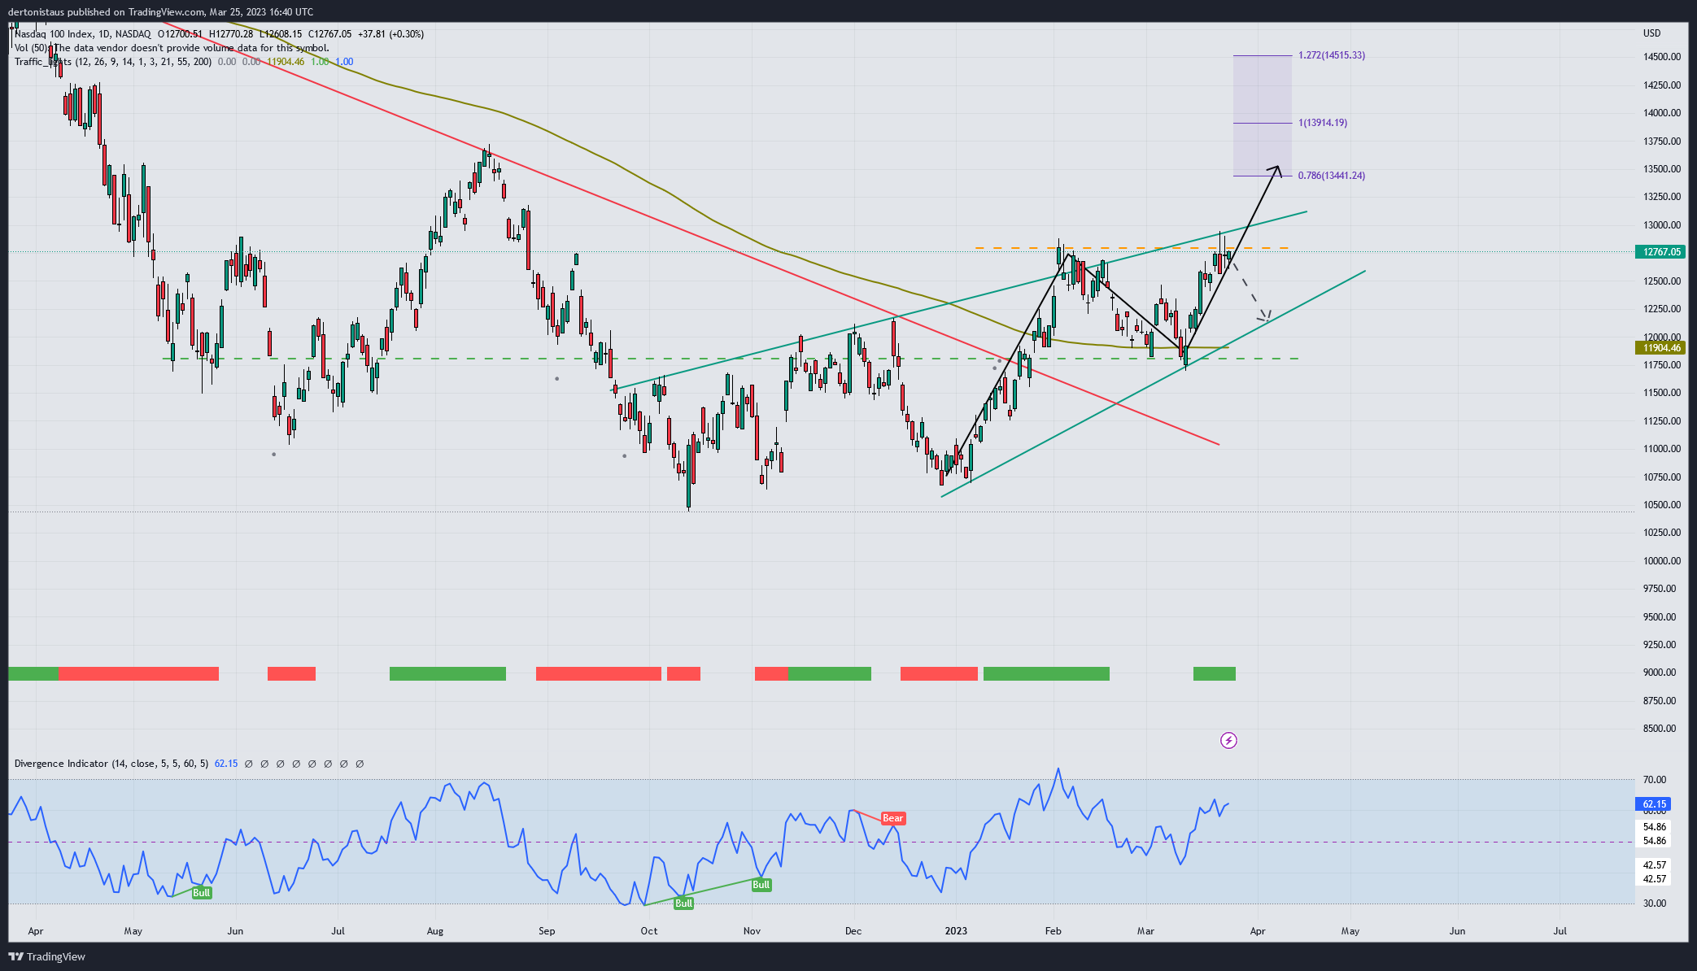Click the dashed gray arrow head
This screenshot has height=971, width=1697.
click(x=1265, y=317)
